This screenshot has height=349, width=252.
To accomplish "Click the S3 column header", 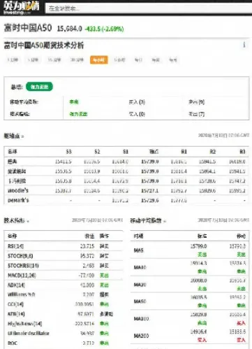I will pyautogui.click(x=68, y=152).
